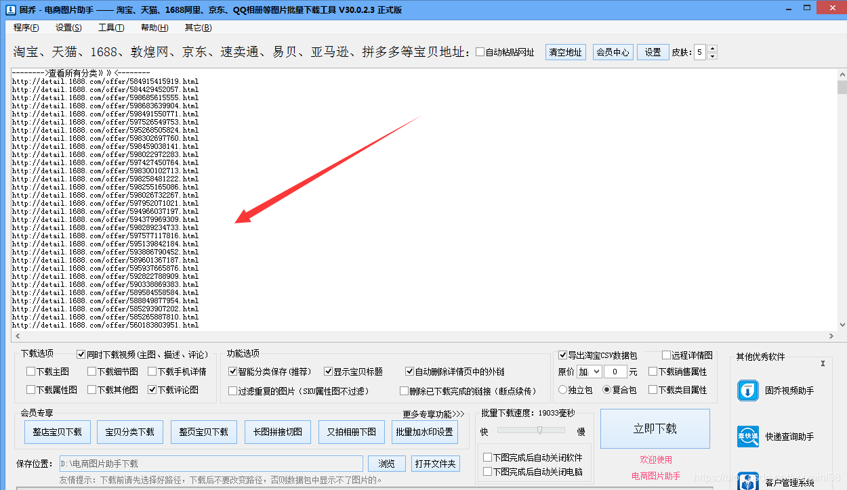Image resolution: width=847 pixels, height=490 pixels.
Task: Open 批量加水印设置
Action: tap(425, 432)
